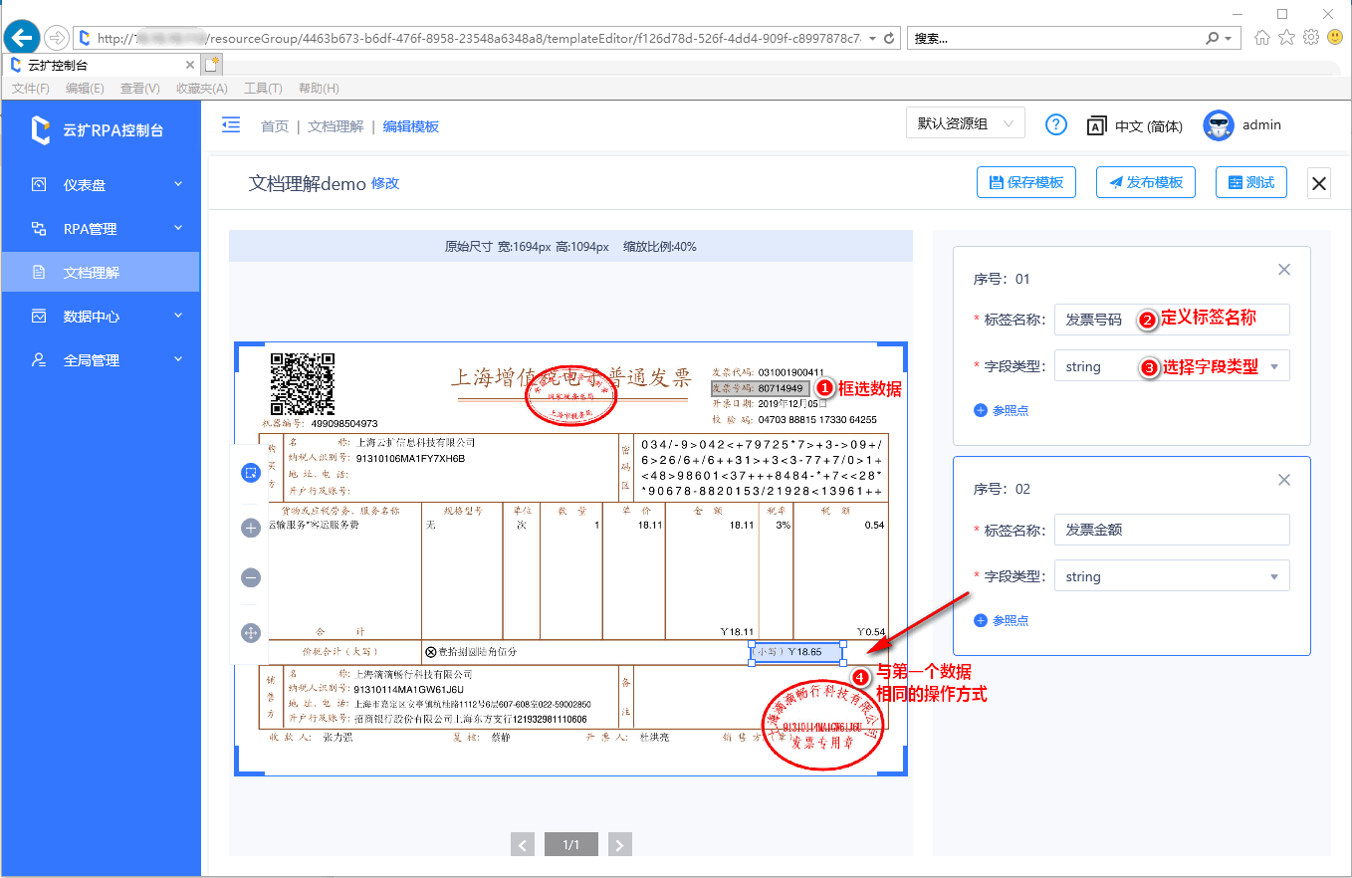Select 文档理解 in the sidebar
The width and height of the screenshot is (1352, 878).
tap(101, 272)
